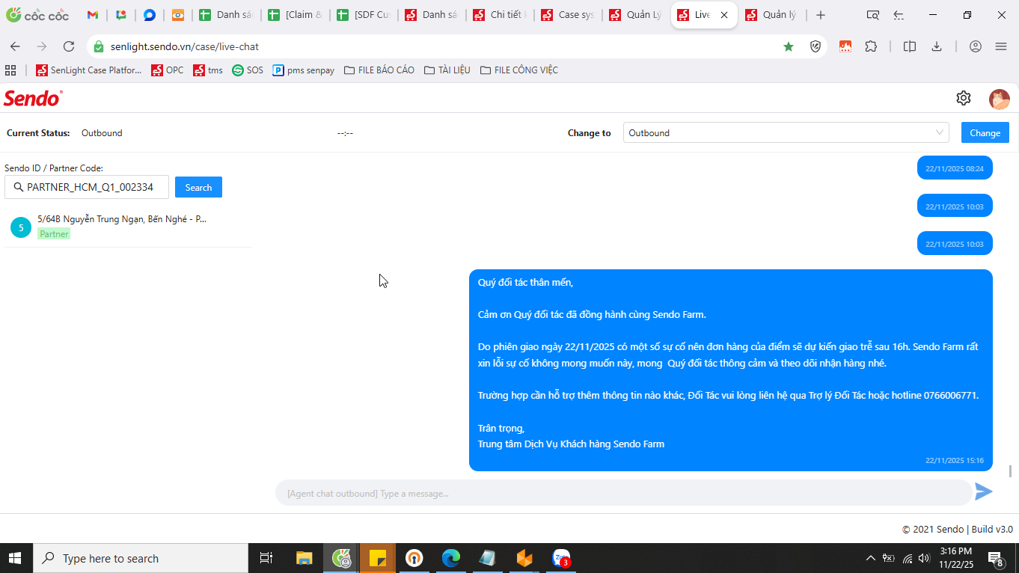
Task: Open the tab search icon in title bar
Action: (872, 15)
